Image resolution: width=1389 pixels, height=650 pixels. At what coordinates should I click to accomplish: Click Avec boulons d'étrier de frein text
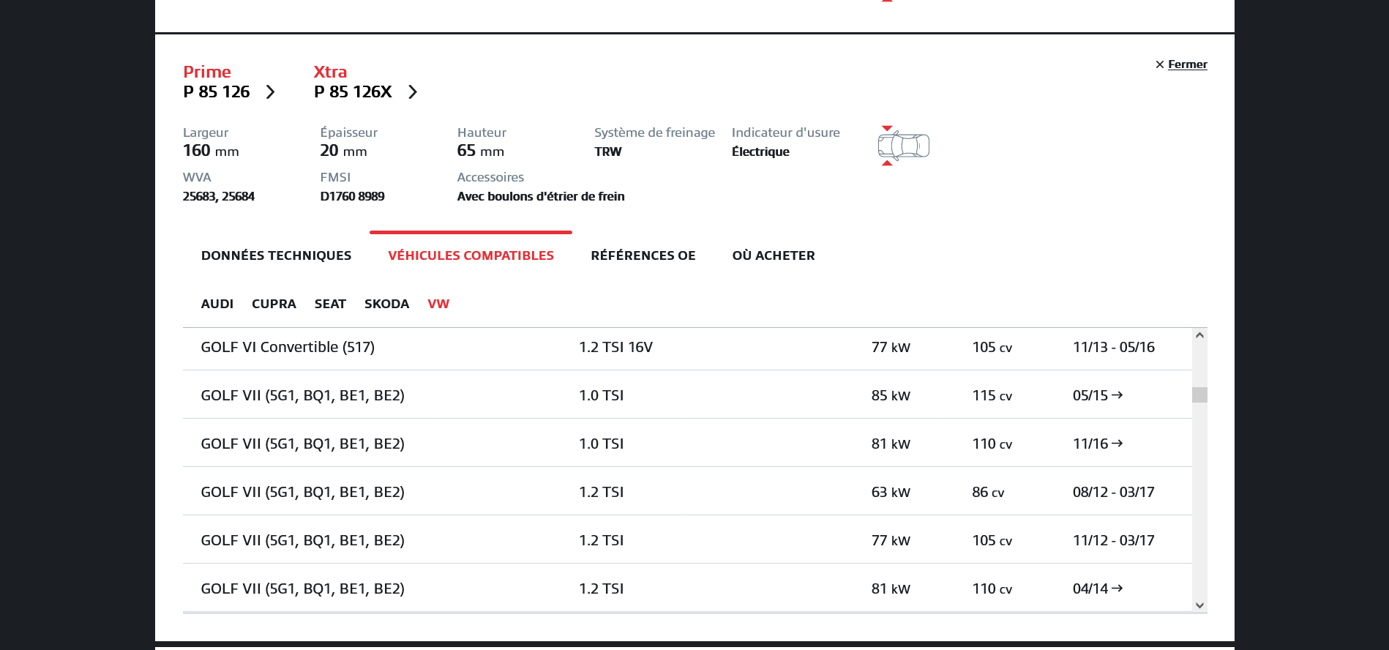(541, 196)
